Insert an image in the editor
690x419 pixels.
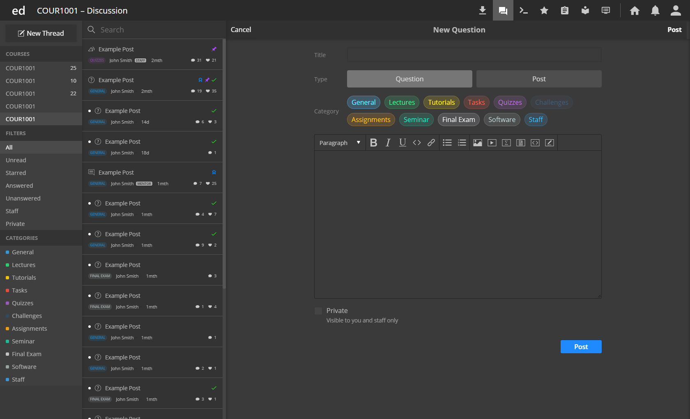[477, 143]
